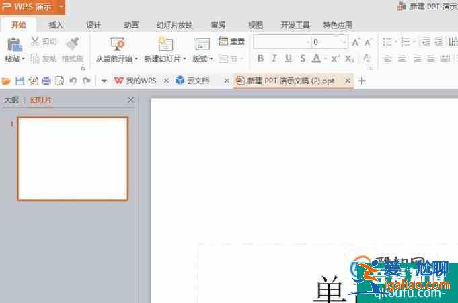Click the Paste clipboard icon
The image size is (458, 303).
pos(14,44)
